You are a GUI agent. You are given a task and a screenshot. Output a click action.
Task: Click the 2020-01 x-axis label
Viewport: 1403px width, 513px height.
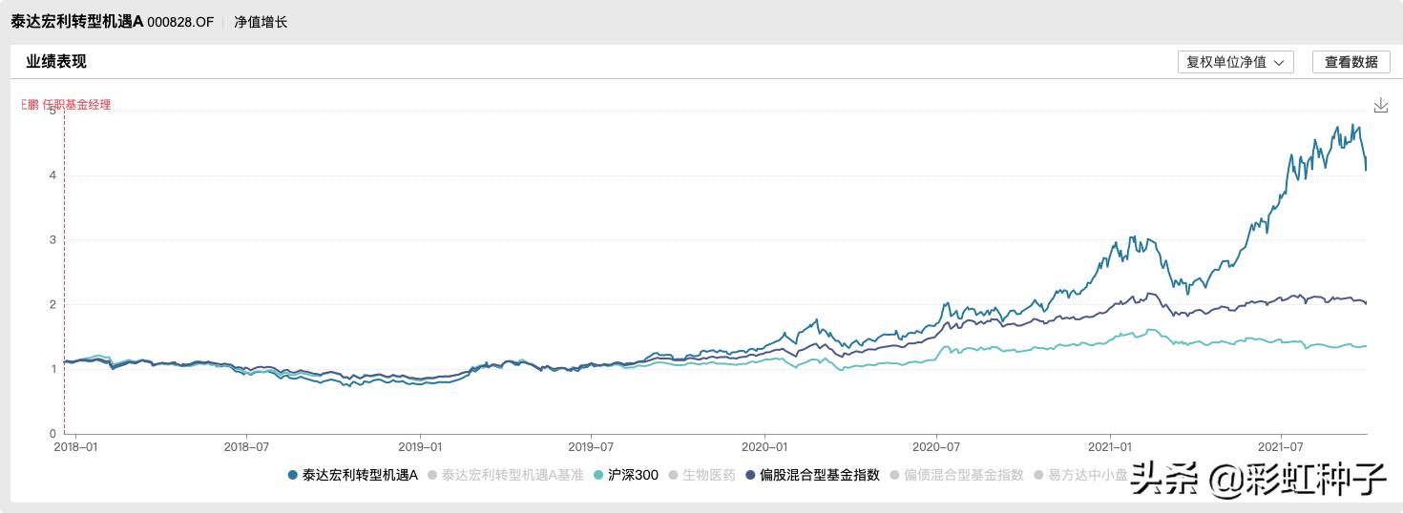tap(764, 446)
